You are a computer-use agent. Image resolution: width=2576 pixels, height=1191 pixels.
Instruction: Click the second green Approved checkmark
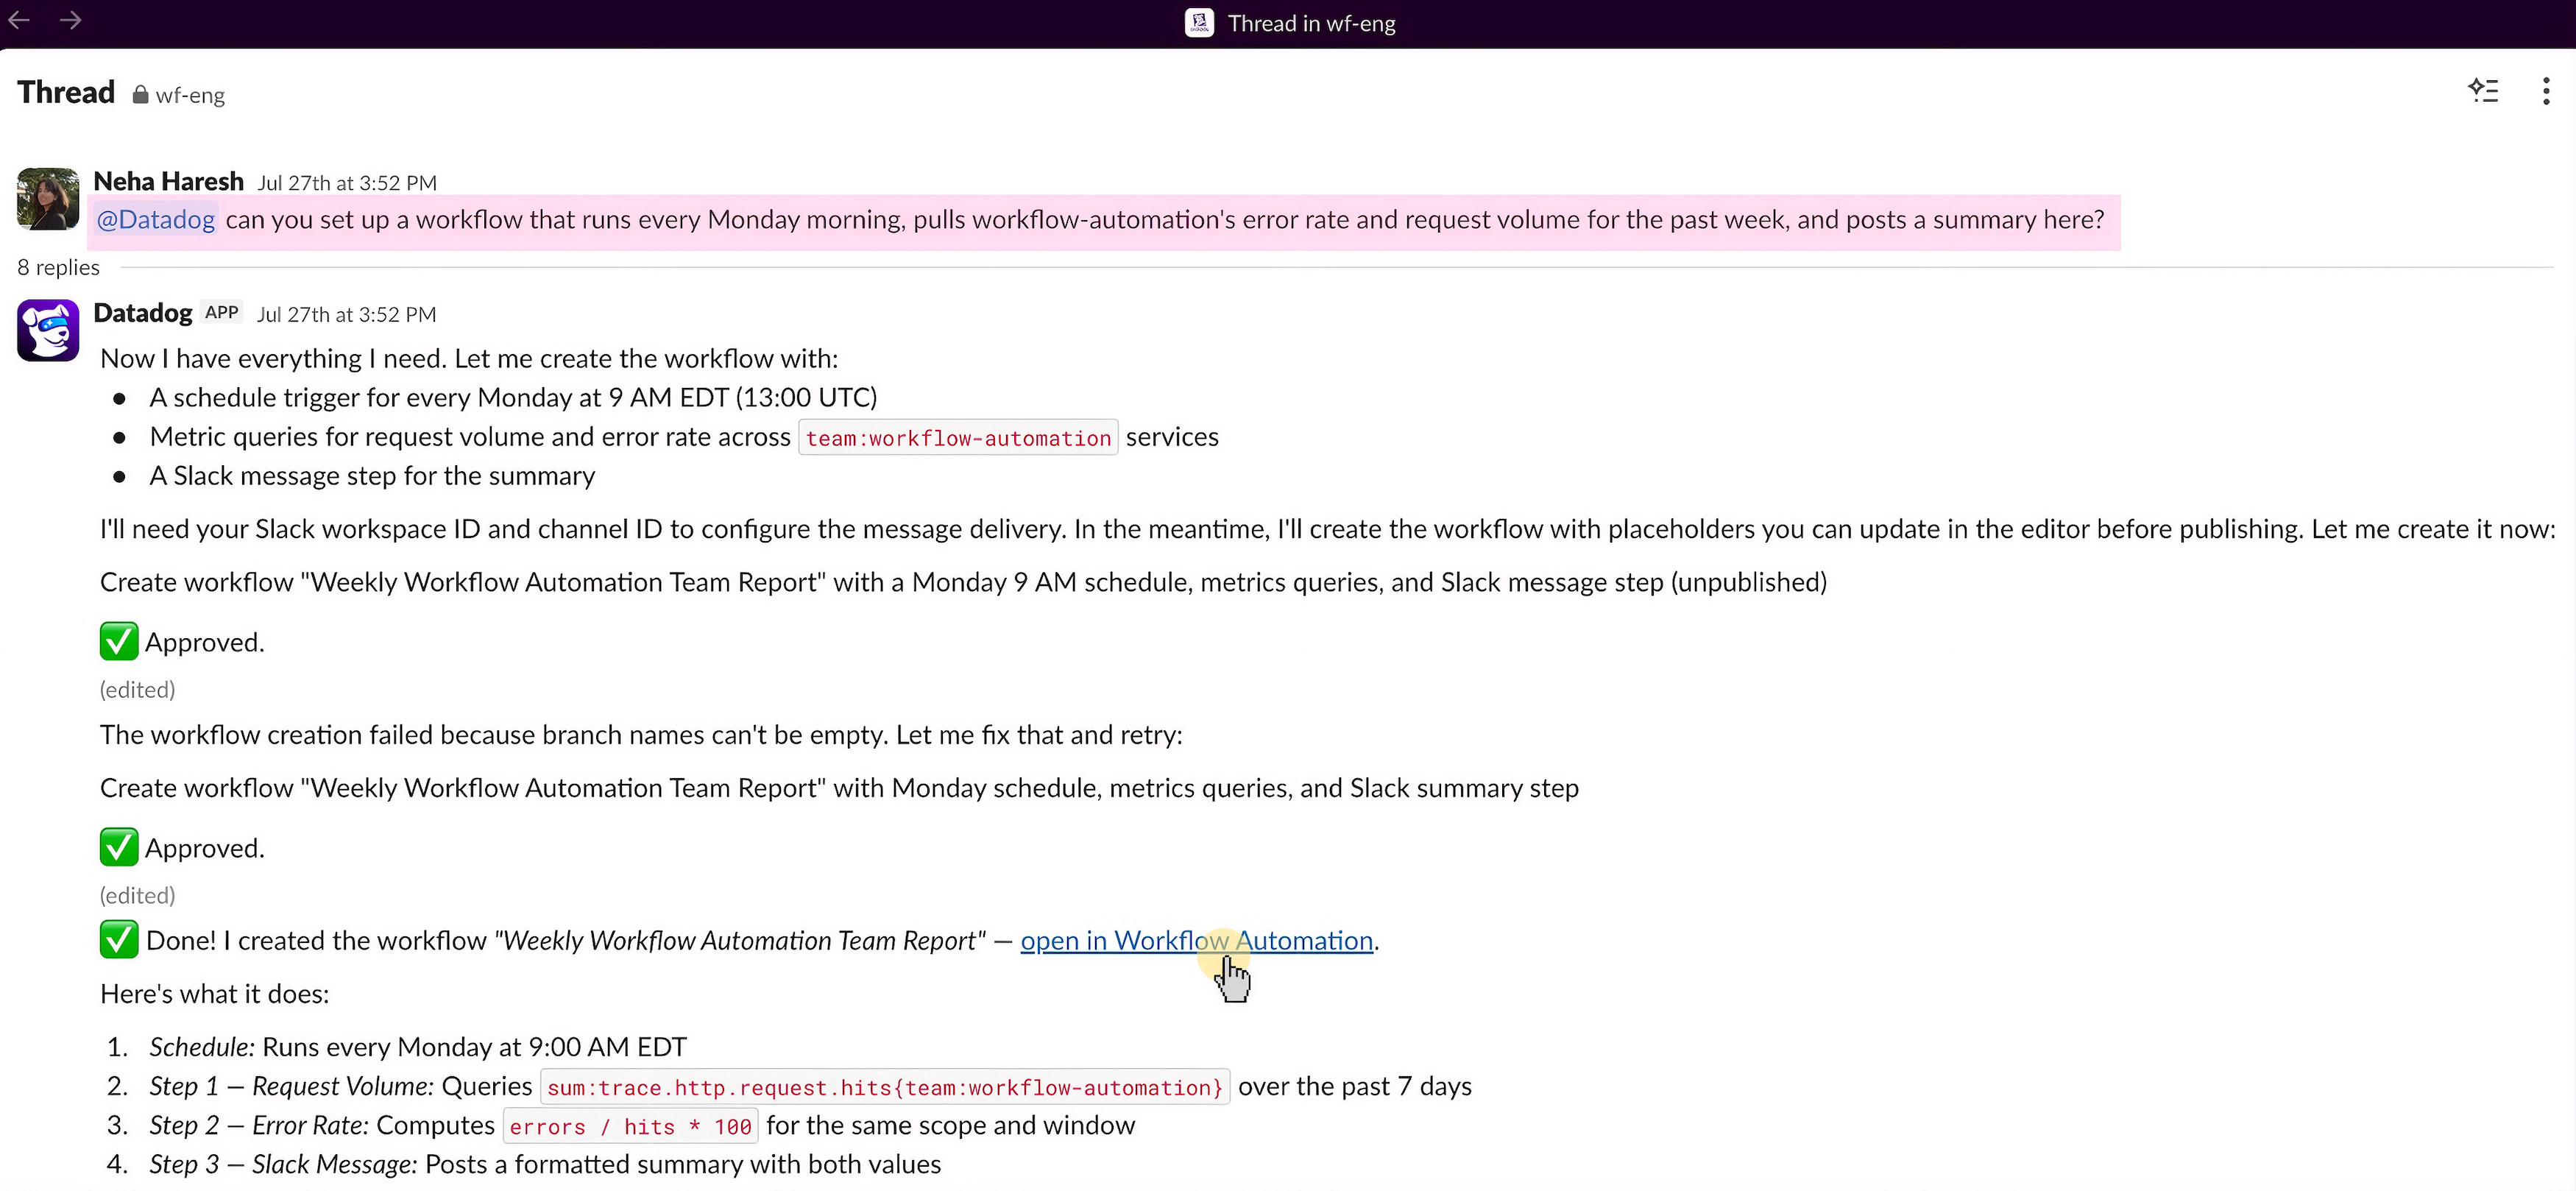[119, 847]
